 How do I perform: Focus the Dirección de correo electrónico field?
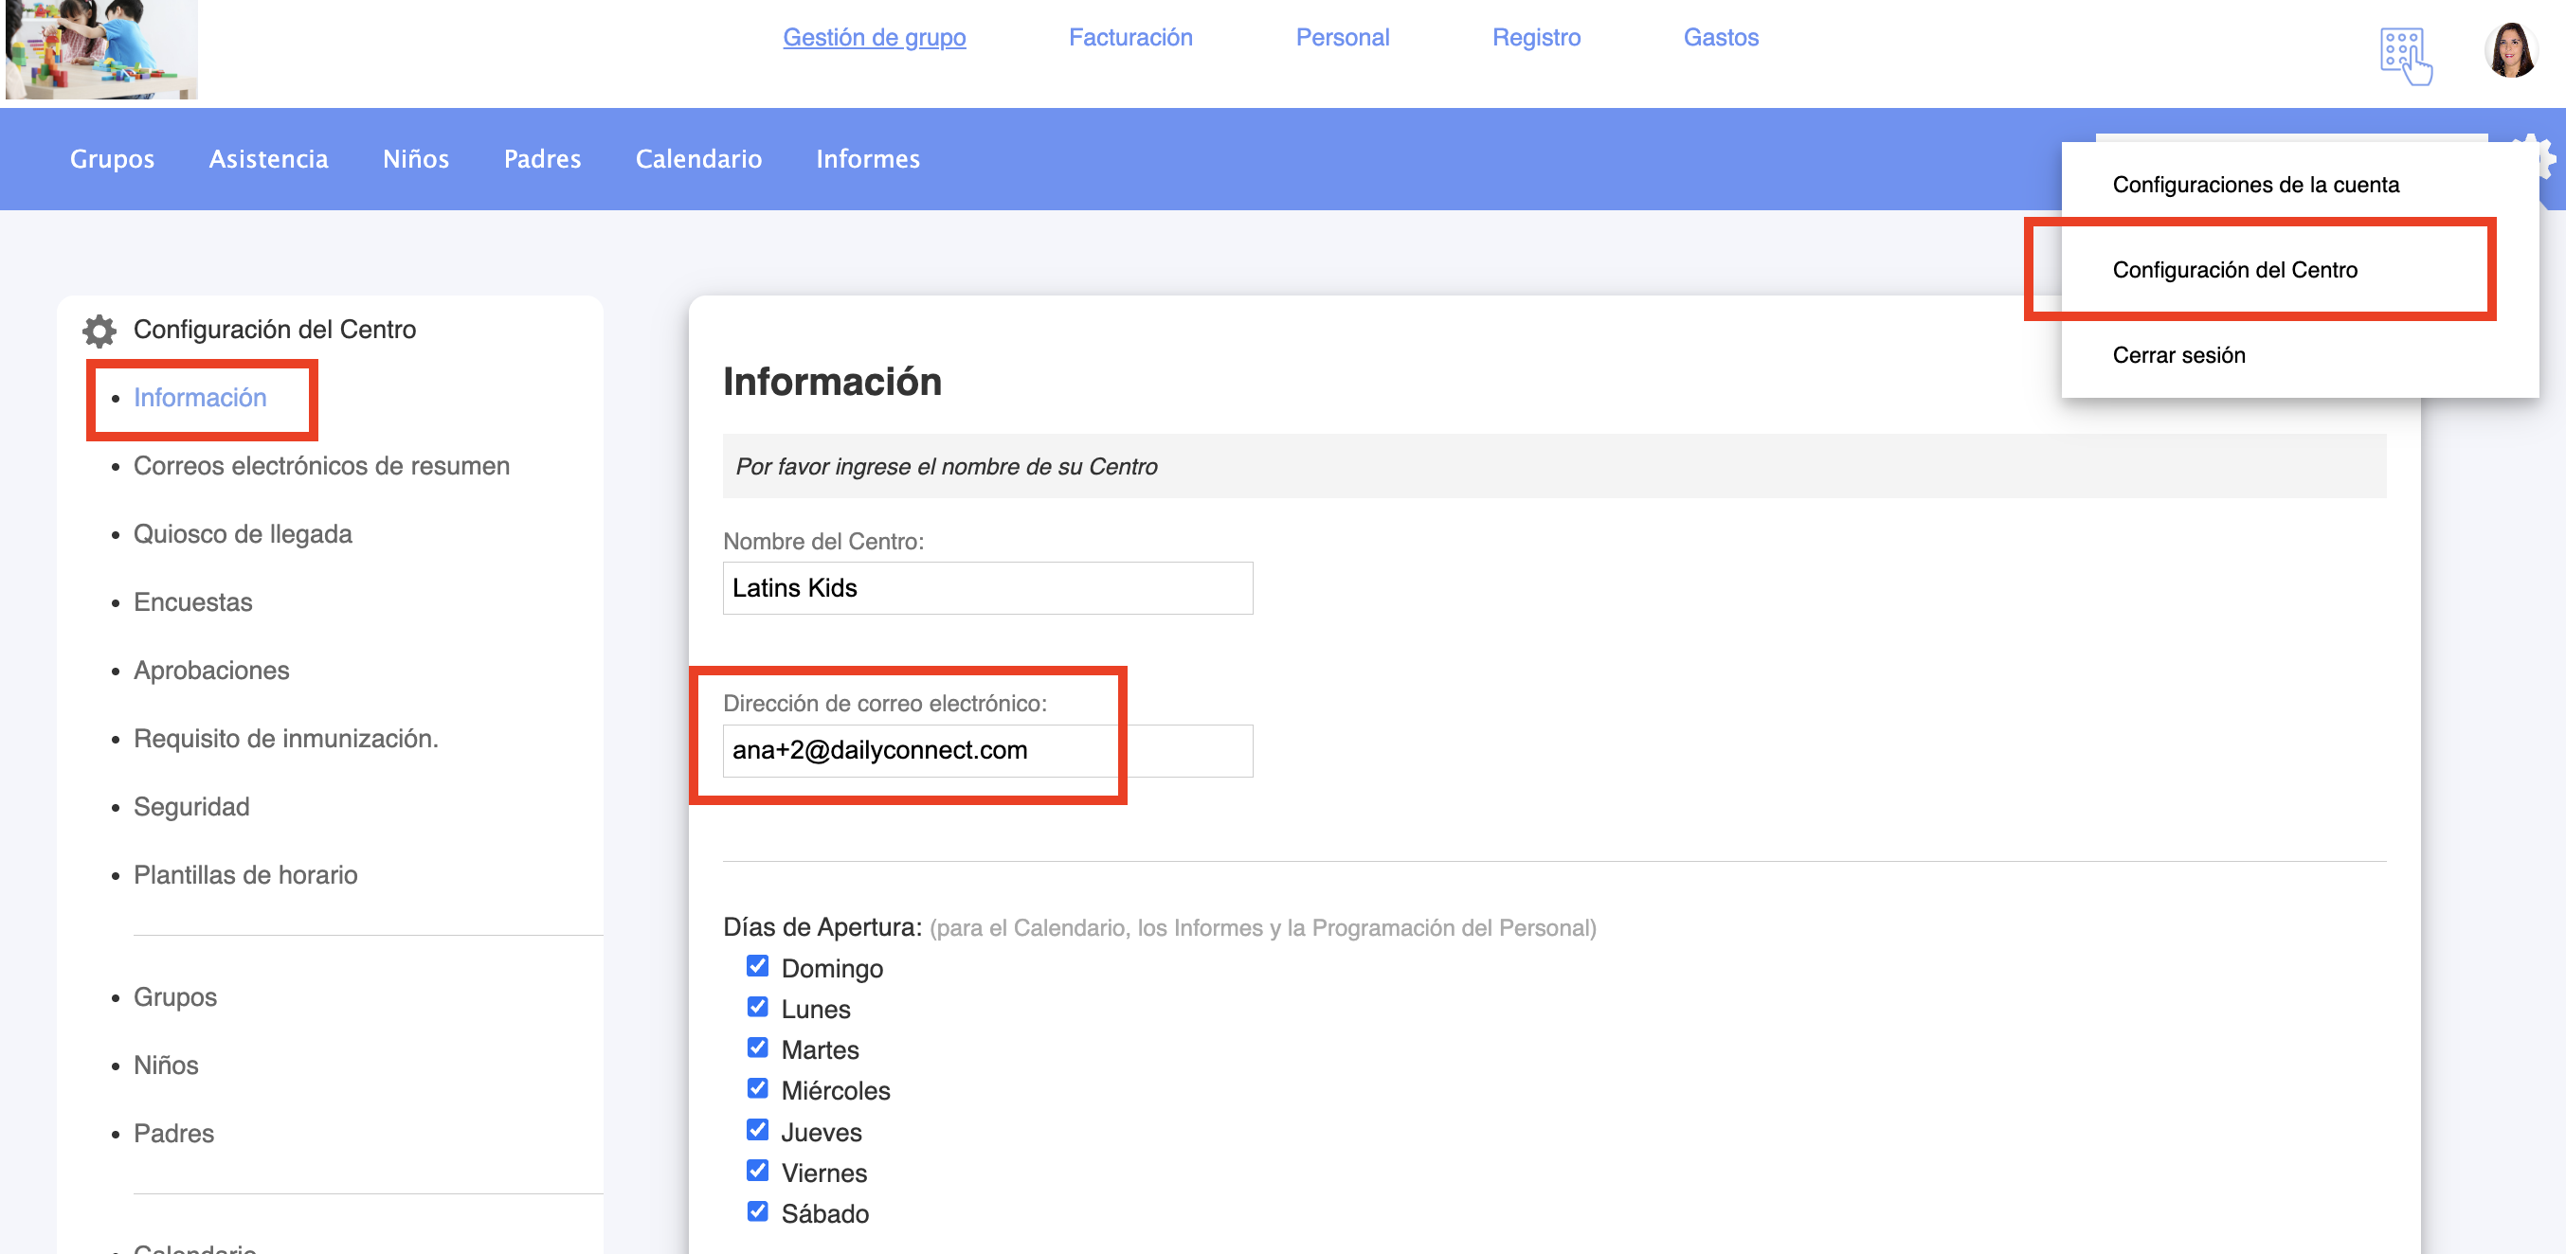coord(986,751)
